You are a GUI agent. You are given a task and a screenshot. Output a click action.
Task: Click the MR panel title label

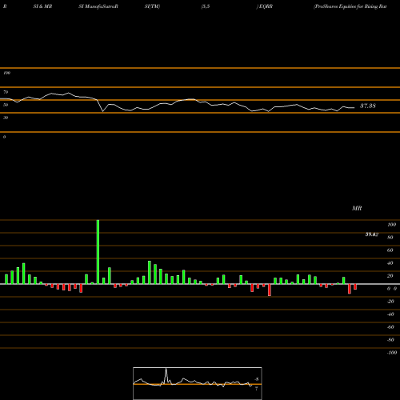pos(357,208)
